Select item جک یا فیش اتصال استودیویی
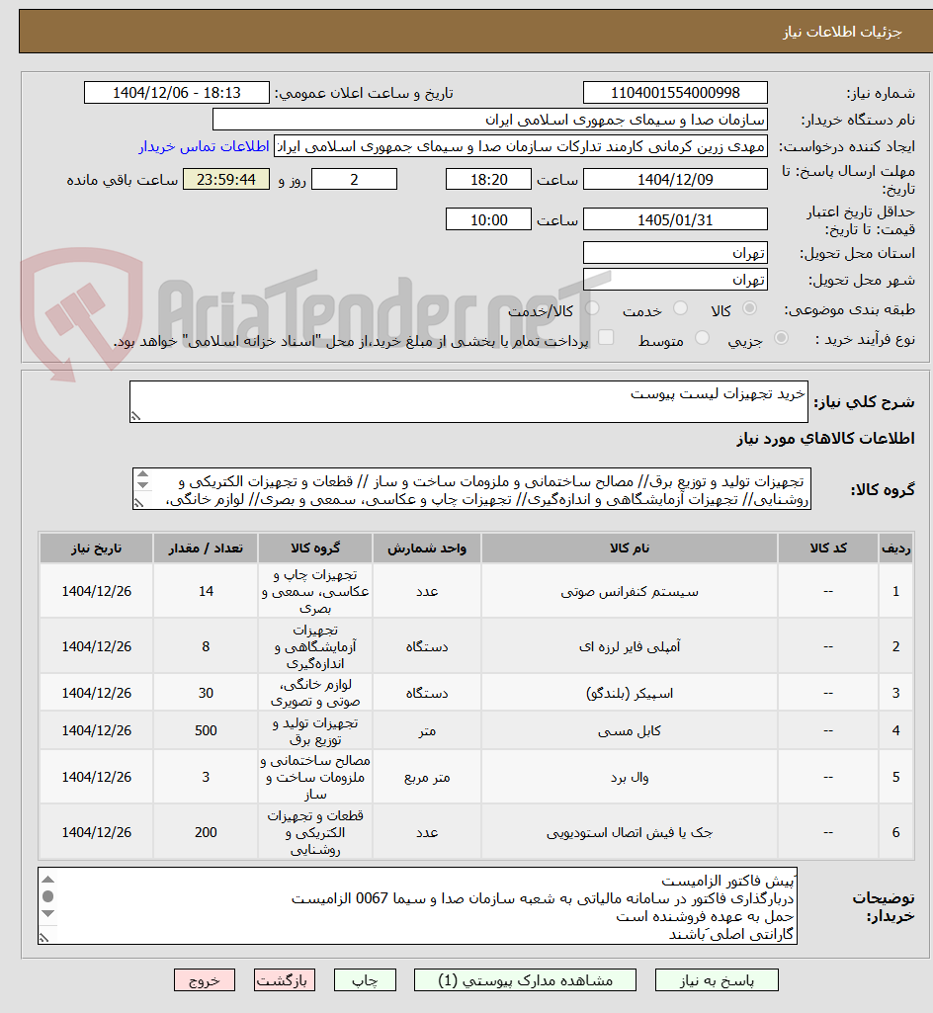Viewport: 933px width, 1013px height. 630,833
